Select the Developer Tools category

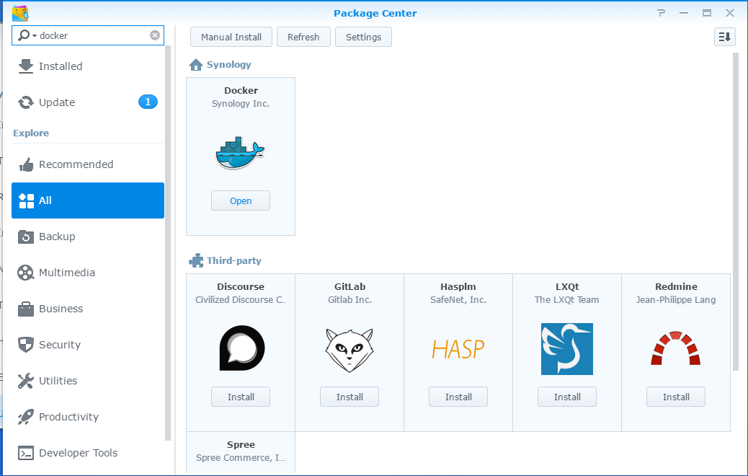pos(88,453)
